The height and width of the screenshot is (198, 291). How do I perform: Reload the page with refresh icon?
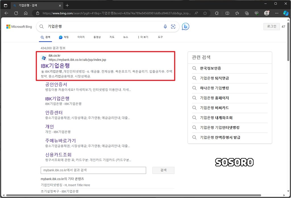click(x=16, y=13)
